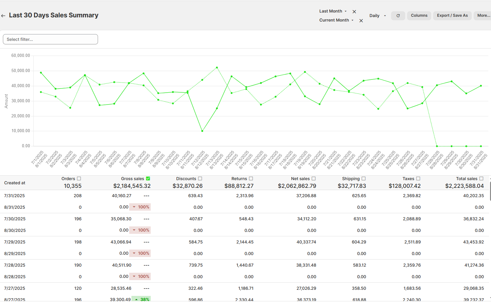Remove the Current Month date range

coord(361,21)
